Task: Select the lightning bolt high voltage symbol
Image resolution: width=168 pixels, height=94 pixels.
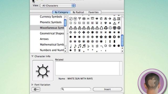Action: [x=119, y=23]
